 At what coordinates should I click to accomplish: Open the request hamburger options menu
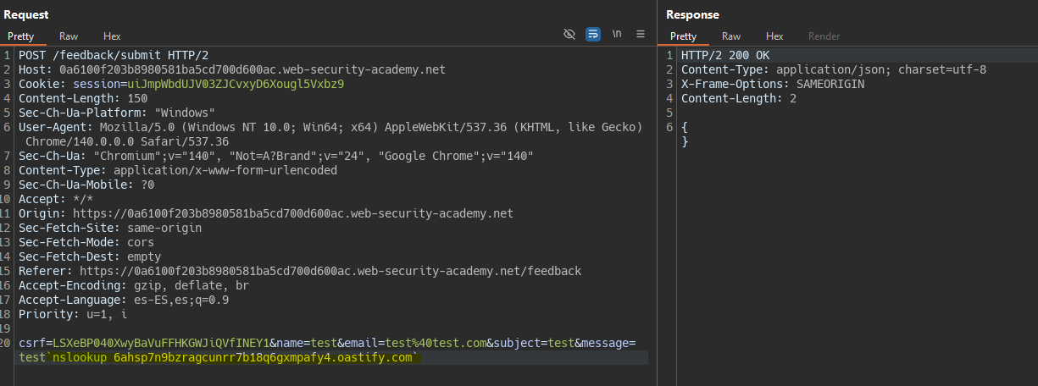pos(641,34)
